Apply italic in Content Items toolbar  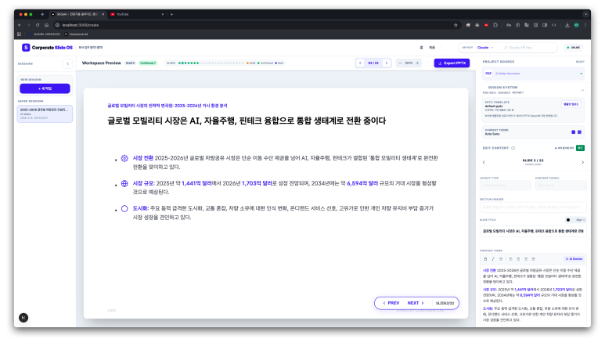coord(492,258)
